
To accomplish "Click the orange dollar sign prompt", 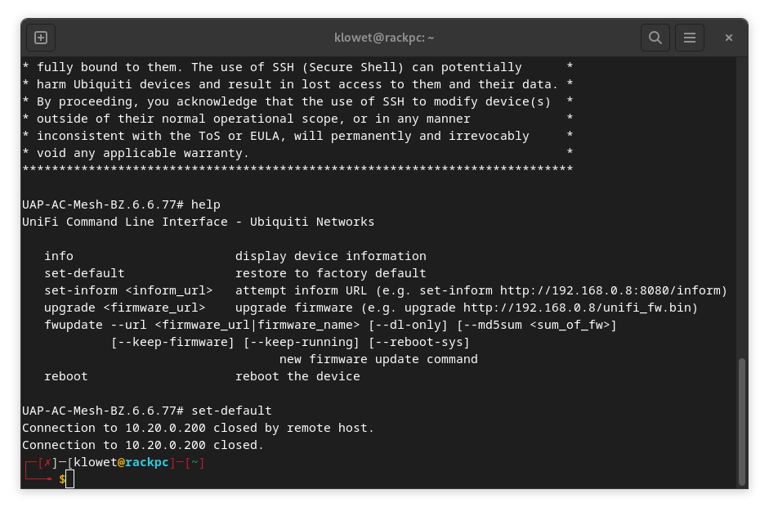I will click(62, 479).
